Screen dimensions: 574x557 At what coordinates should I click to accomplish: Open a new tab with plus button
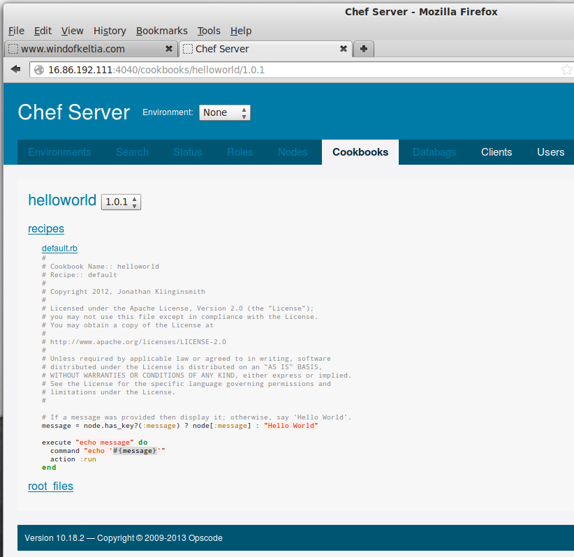click(364, 49)
